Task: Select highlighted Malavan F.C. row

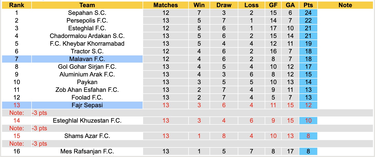Action: coord(87,59)
